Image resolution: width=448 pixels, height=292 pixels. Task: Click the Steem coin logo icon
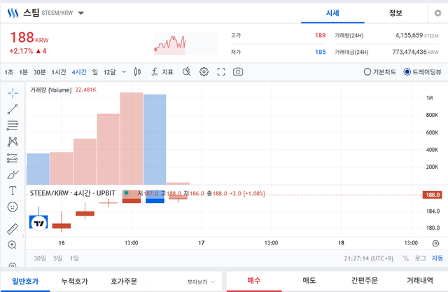(13, 13)
